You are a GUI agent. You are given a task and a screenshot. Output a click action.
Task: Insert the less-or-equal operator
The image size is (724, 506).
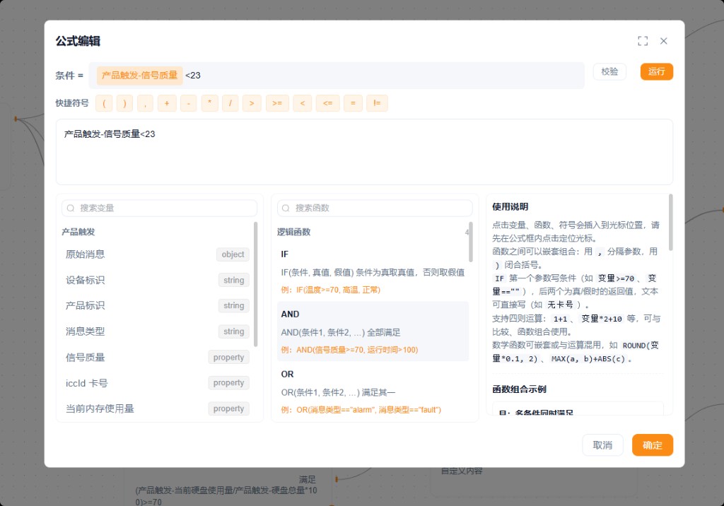pos(327,103)
